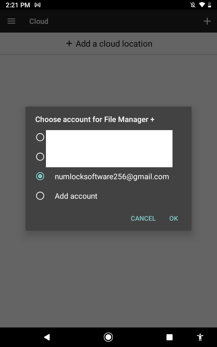Open the accessibility shortcut icon

point(200,337)
